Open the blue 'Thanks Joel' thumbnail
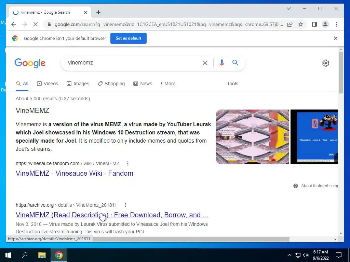The width and height of the screenshot is (350, 262). click(314, 137)
